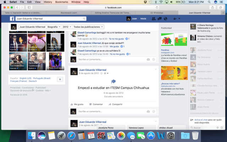Screen dimensions: 227x142
Task: Launch App Store from the Dock
Action: (151, 136)
